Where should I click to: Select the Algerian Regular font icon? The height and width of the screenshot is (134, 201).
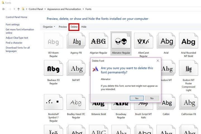click(99, 41)
